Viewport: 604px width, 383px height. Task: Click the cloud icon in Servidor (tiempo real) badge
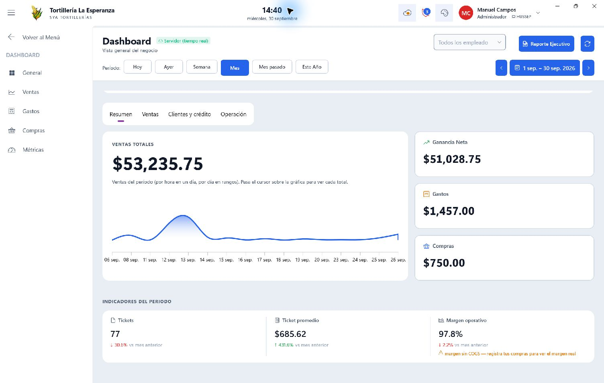tap(161, 41)
